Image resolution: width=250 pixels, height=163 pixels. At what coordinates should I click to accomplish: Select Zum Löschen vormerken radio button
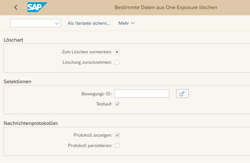[117, 52]
